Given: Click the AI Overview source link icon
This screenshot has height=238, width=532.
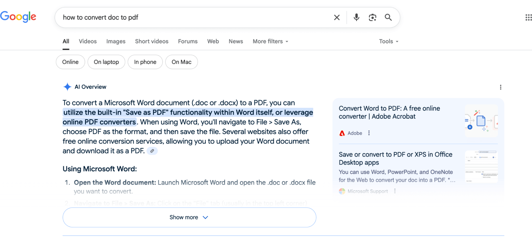Looking at the screenshot, I should (x=152, y=151).
